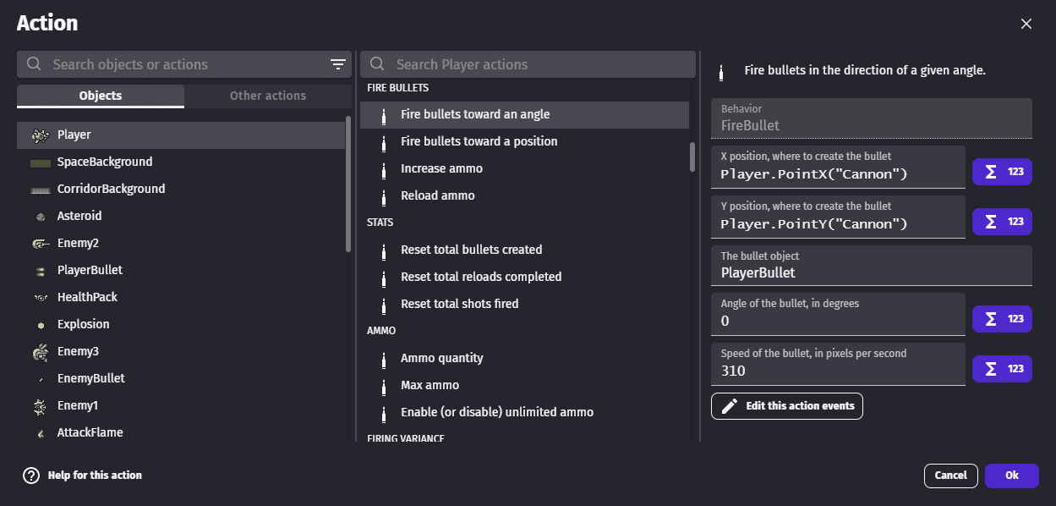The width and height of the screenshot is (1056, 506).
Task: Select the Reload ammo action
Action: click(x=437, y=195)
